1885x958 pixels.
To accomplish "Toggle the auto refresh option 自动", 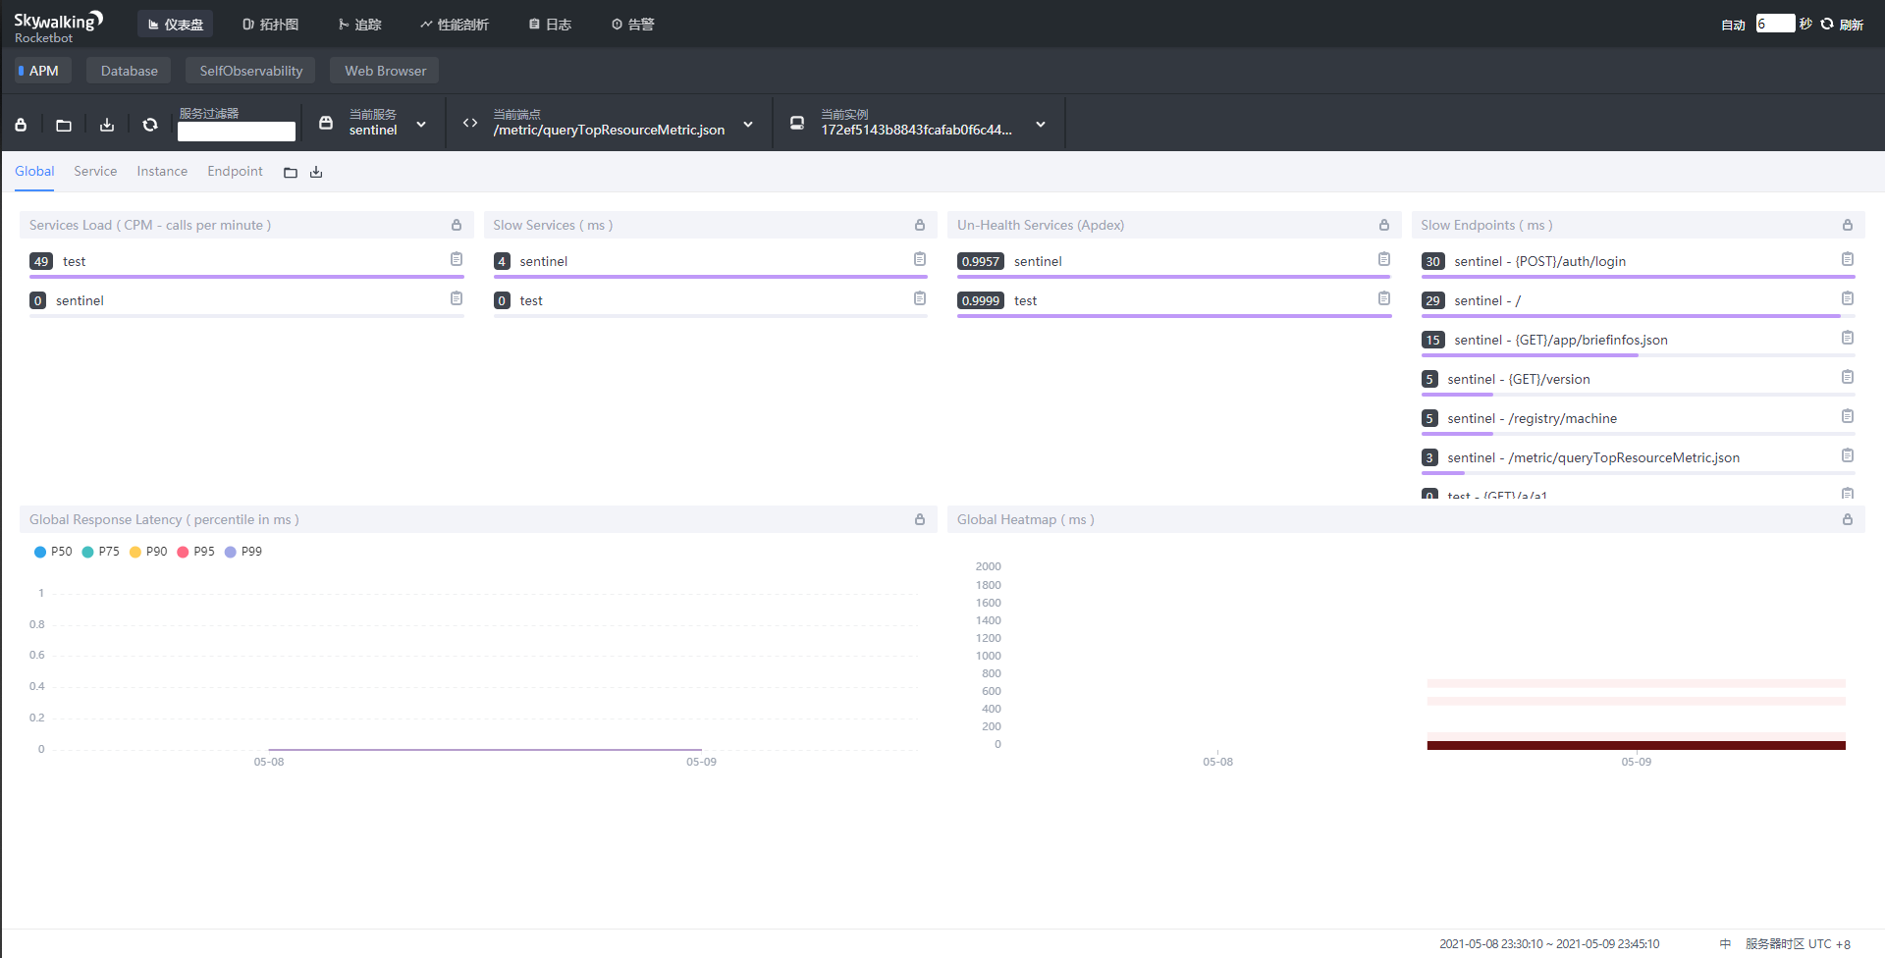I will coord(1733,25).
